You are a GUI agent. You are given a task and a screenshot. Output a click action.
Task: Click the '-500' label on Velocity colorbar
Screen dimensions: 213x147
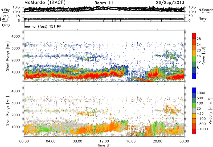201,124
